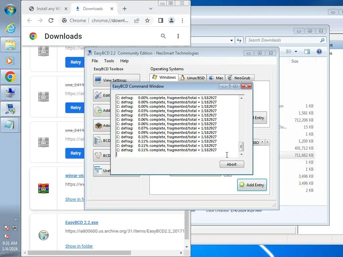The height and width of the screenshot is (257, 343).
Task: Open Downloads page more actions menu
Action: pyautogui.click(x=178, y=36)
